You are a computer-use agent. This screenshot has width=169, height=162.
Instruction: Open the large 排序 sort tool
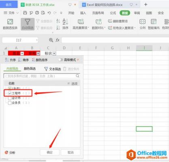65,24
